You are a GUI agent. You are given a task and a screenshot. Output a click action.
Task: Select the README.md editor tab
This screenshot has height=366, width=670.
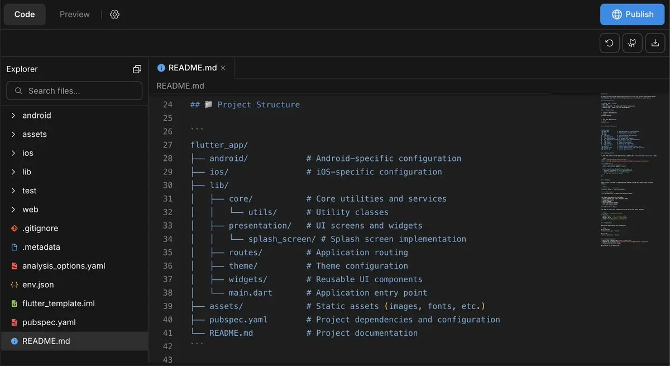(192, 68)
